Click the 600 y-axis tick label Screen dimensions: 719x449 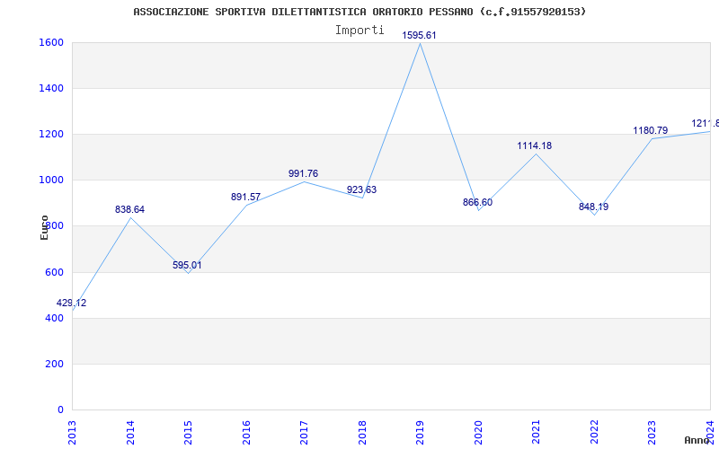coord(52,272)
